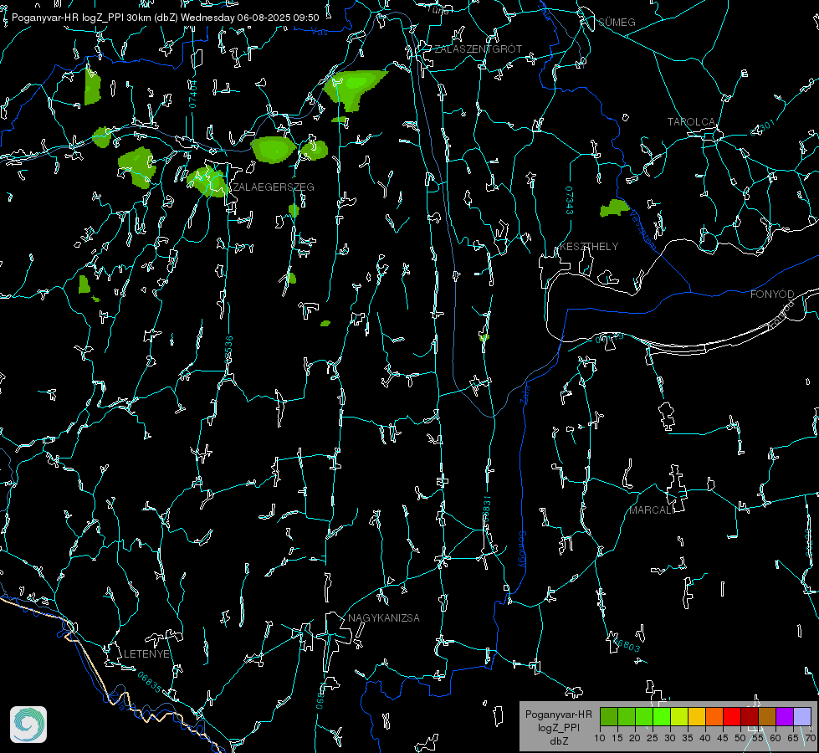Click the 45–50 dBZ red swatch
The image size is (819, 753).
pyautogui.click(x=732, y=716)
